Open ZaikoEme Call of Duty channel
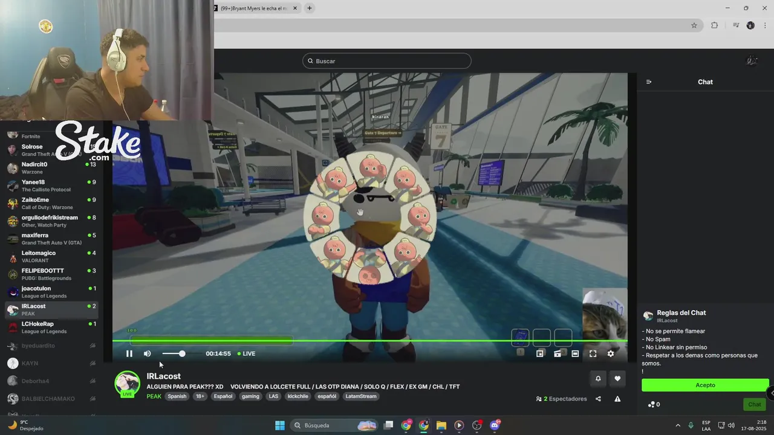 (51, 203)
